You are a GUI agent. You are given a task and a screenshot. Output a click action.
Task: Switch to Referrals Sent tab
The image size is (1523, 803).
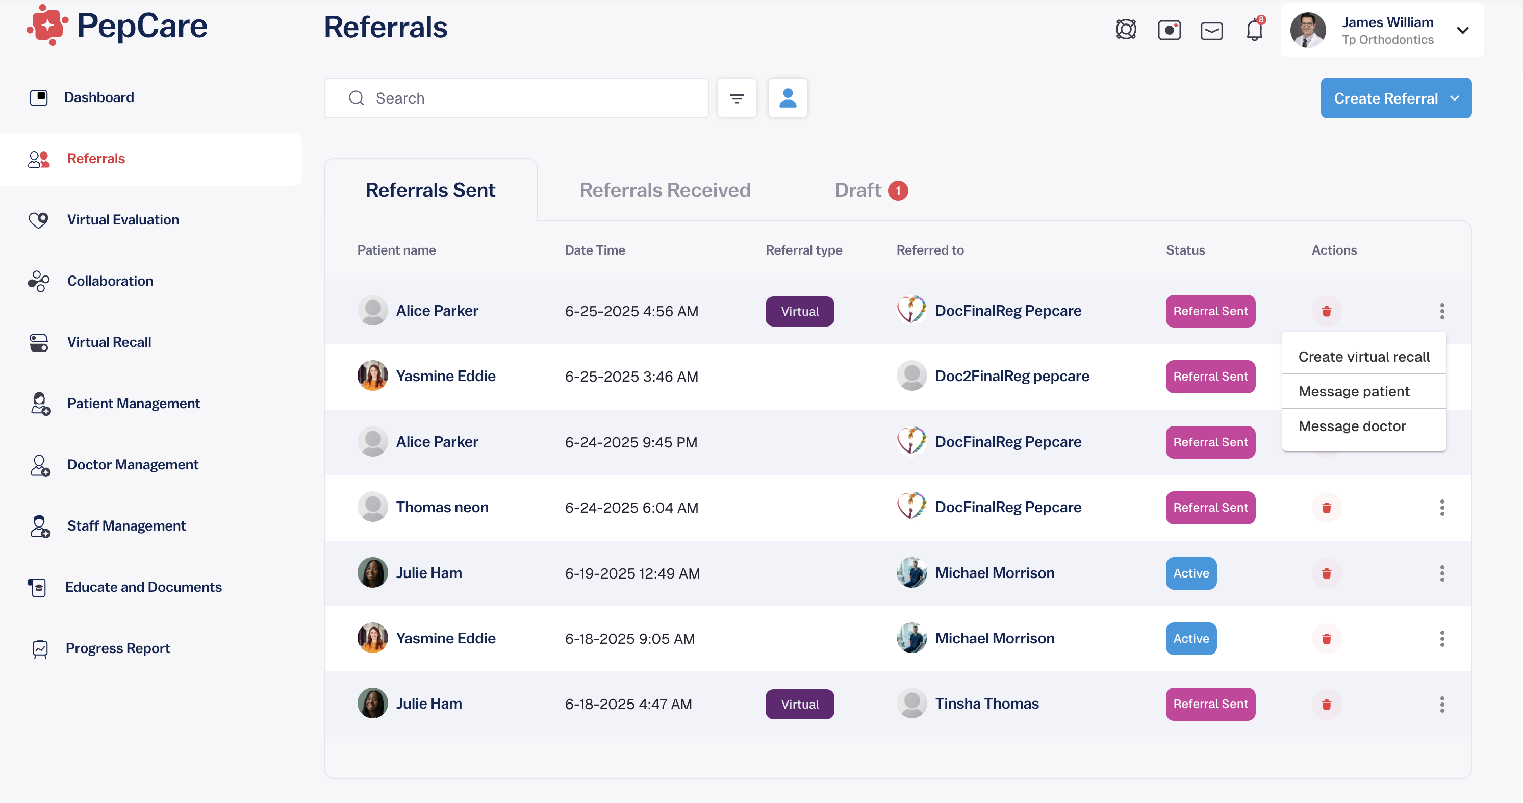click(x=430, y=190)
